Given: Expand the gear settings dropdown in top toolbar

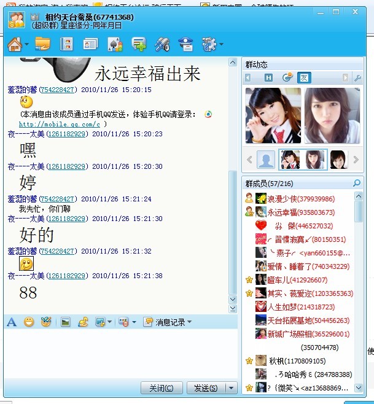Looking at the screenshot, I should (x=220, y=44).
